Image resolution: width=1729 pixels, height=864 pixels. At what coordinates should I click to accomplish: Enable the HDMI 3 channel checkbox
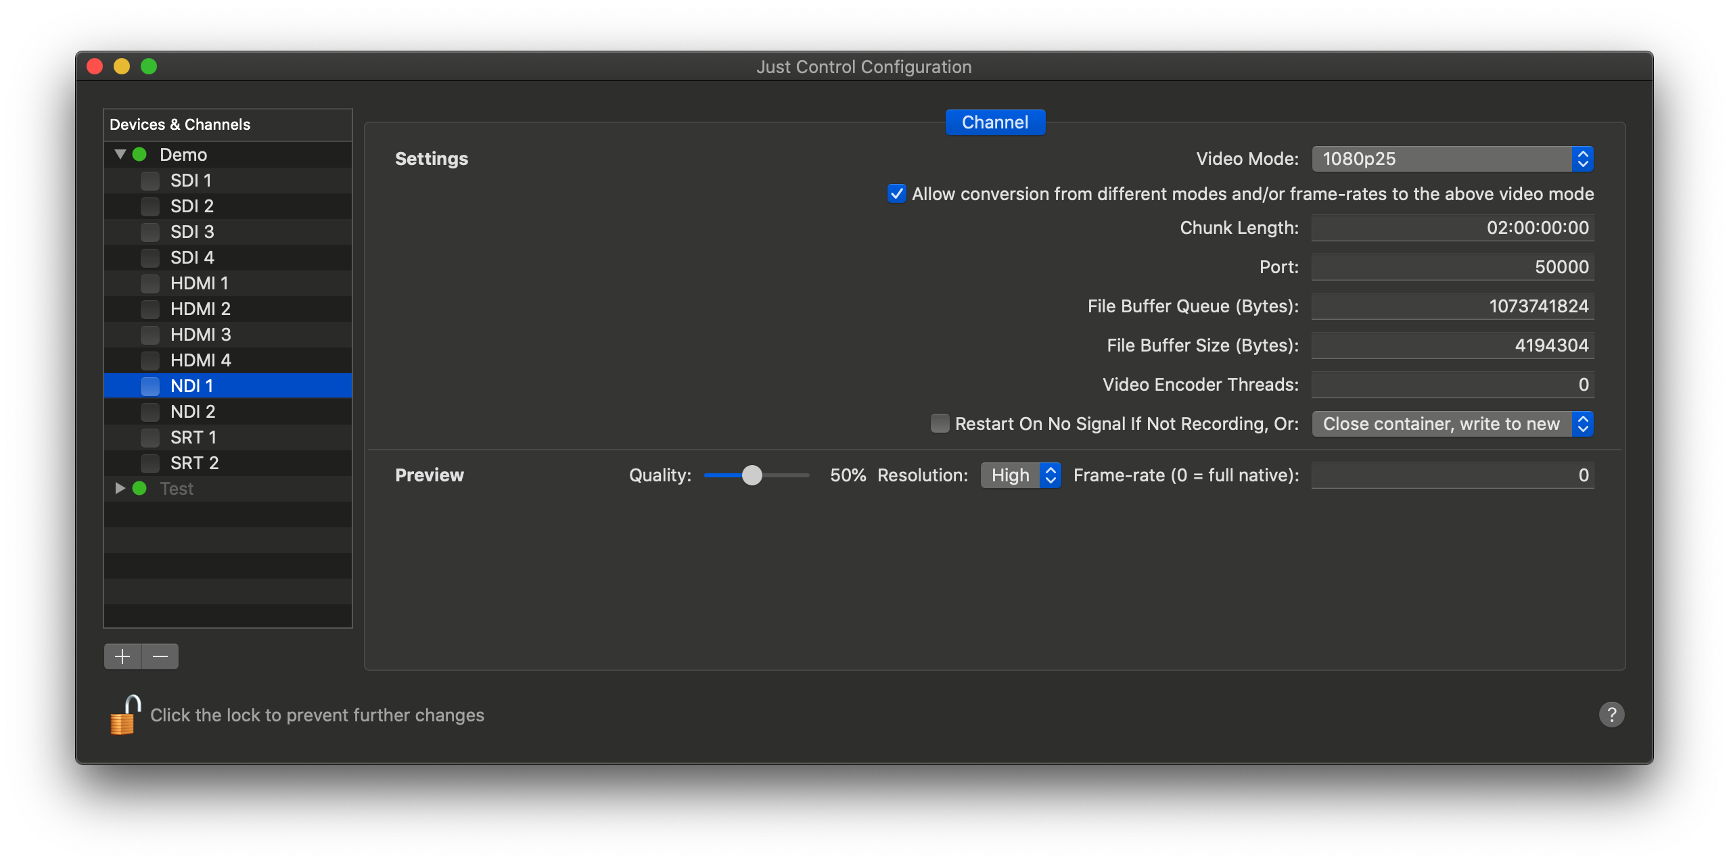point(150,335)
